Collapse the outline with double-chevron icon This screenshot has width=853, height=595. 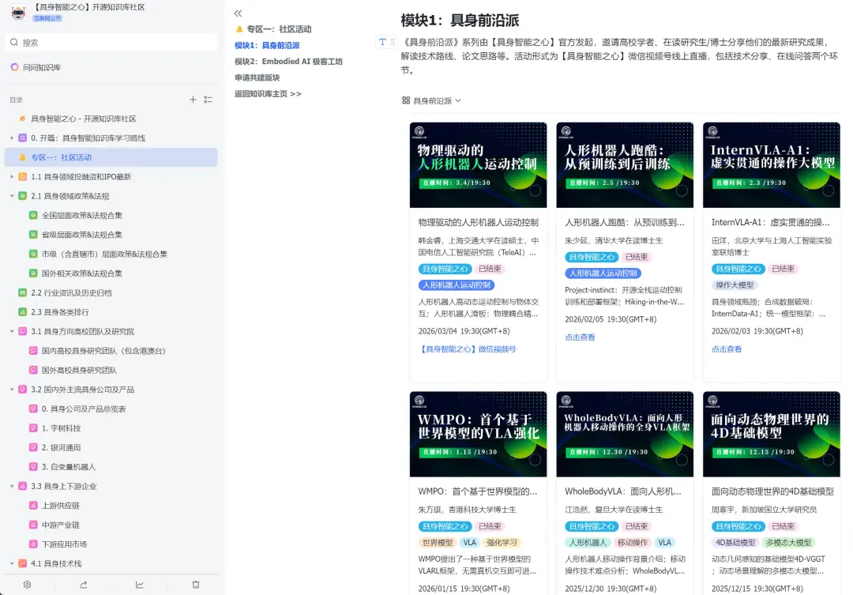tap(238, 13)
